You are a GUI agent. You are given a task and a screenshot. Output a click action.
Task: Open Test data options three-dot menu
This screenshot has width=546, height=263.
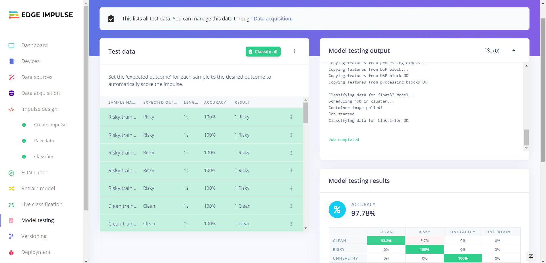tap(294, 51)
